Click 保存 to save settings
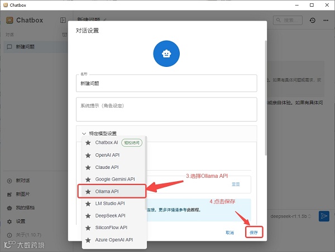335x252 pixels. (254, 232)
